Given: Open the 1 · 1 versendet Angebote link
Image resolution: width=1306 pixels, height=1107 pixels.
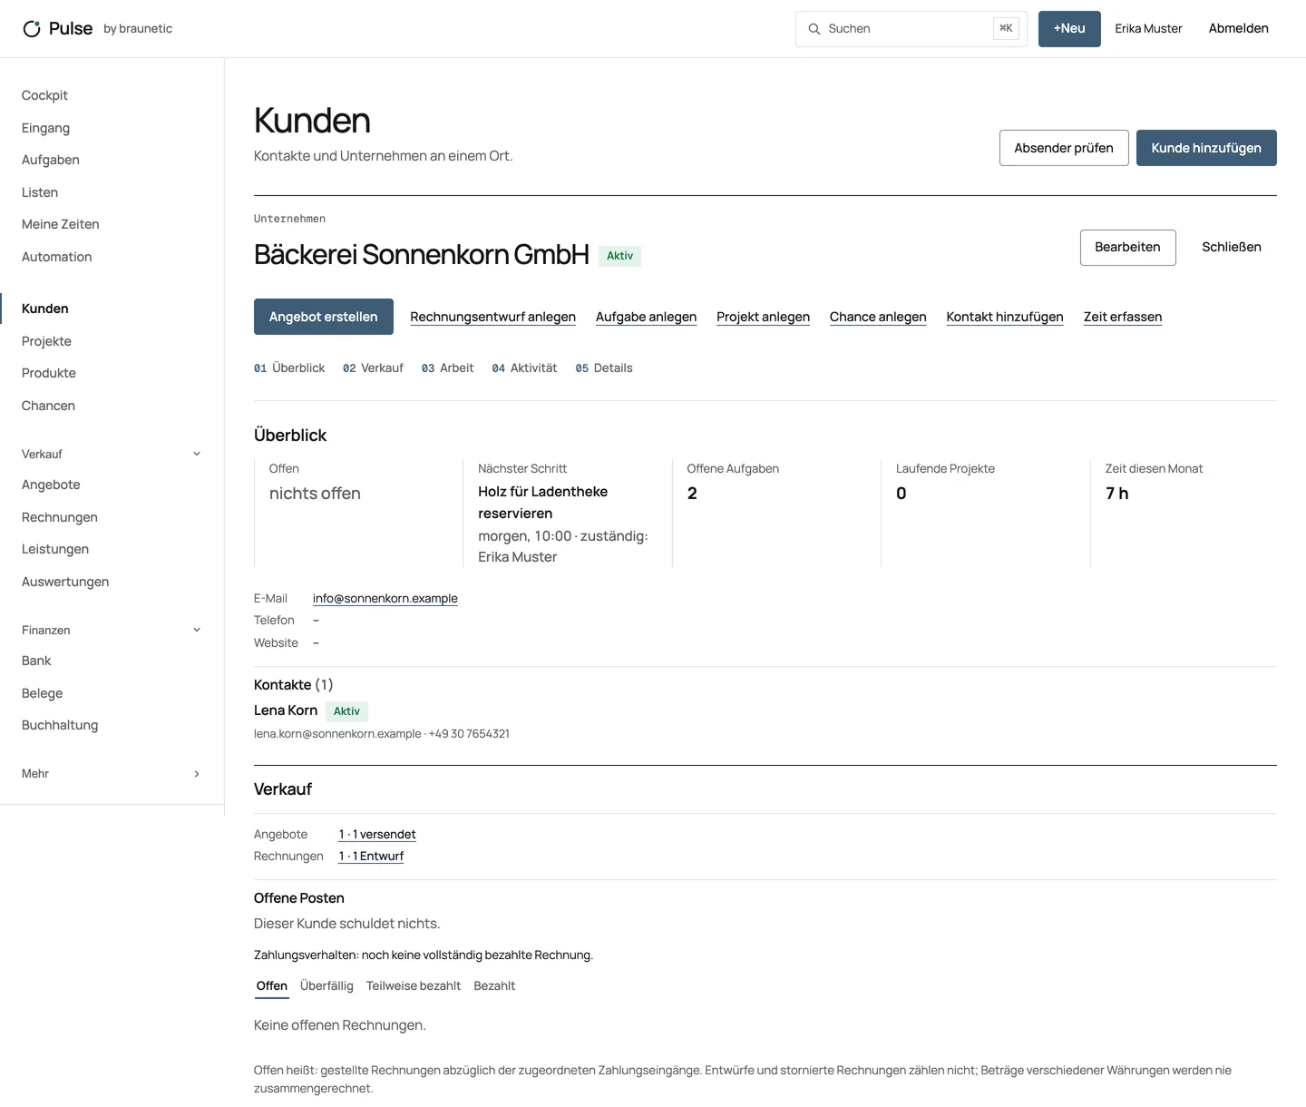Looking at the screenshot, I should (377, 835).
